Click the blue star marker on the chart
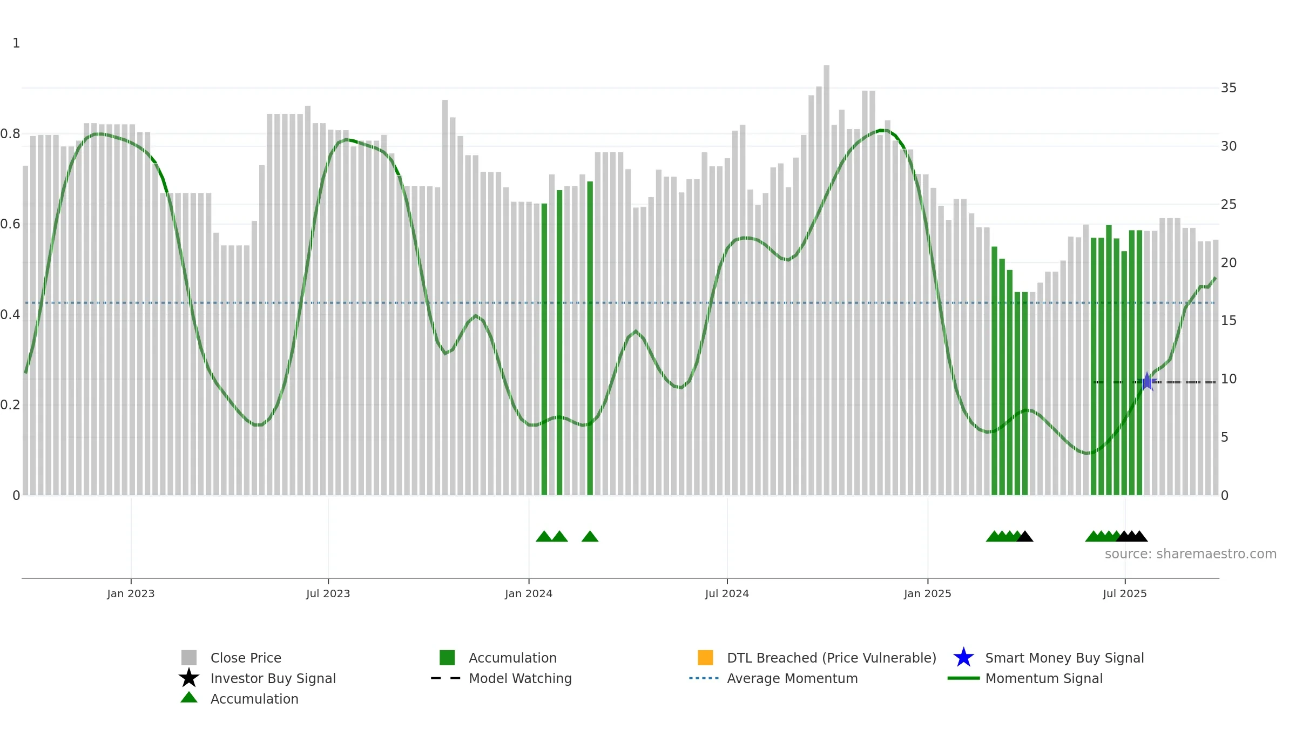The height and width of the screenshot is (729, 1296). tap(1147, 381)
